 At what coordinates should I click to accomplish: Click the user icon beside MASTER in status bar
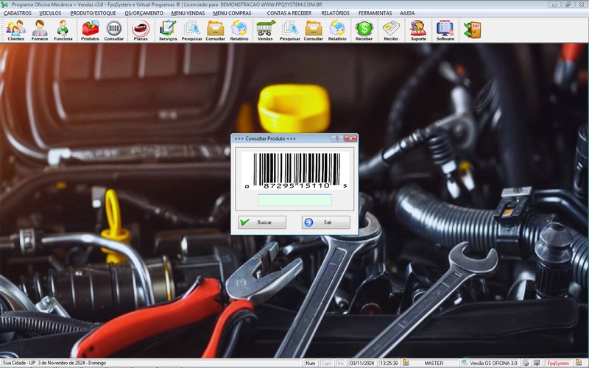click(x=406, y=363)
